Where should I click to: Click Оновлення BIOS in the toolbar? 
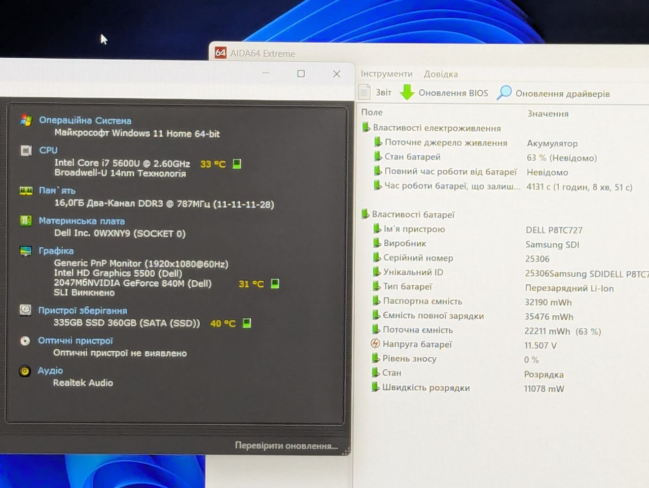click(x=444, y=93)
